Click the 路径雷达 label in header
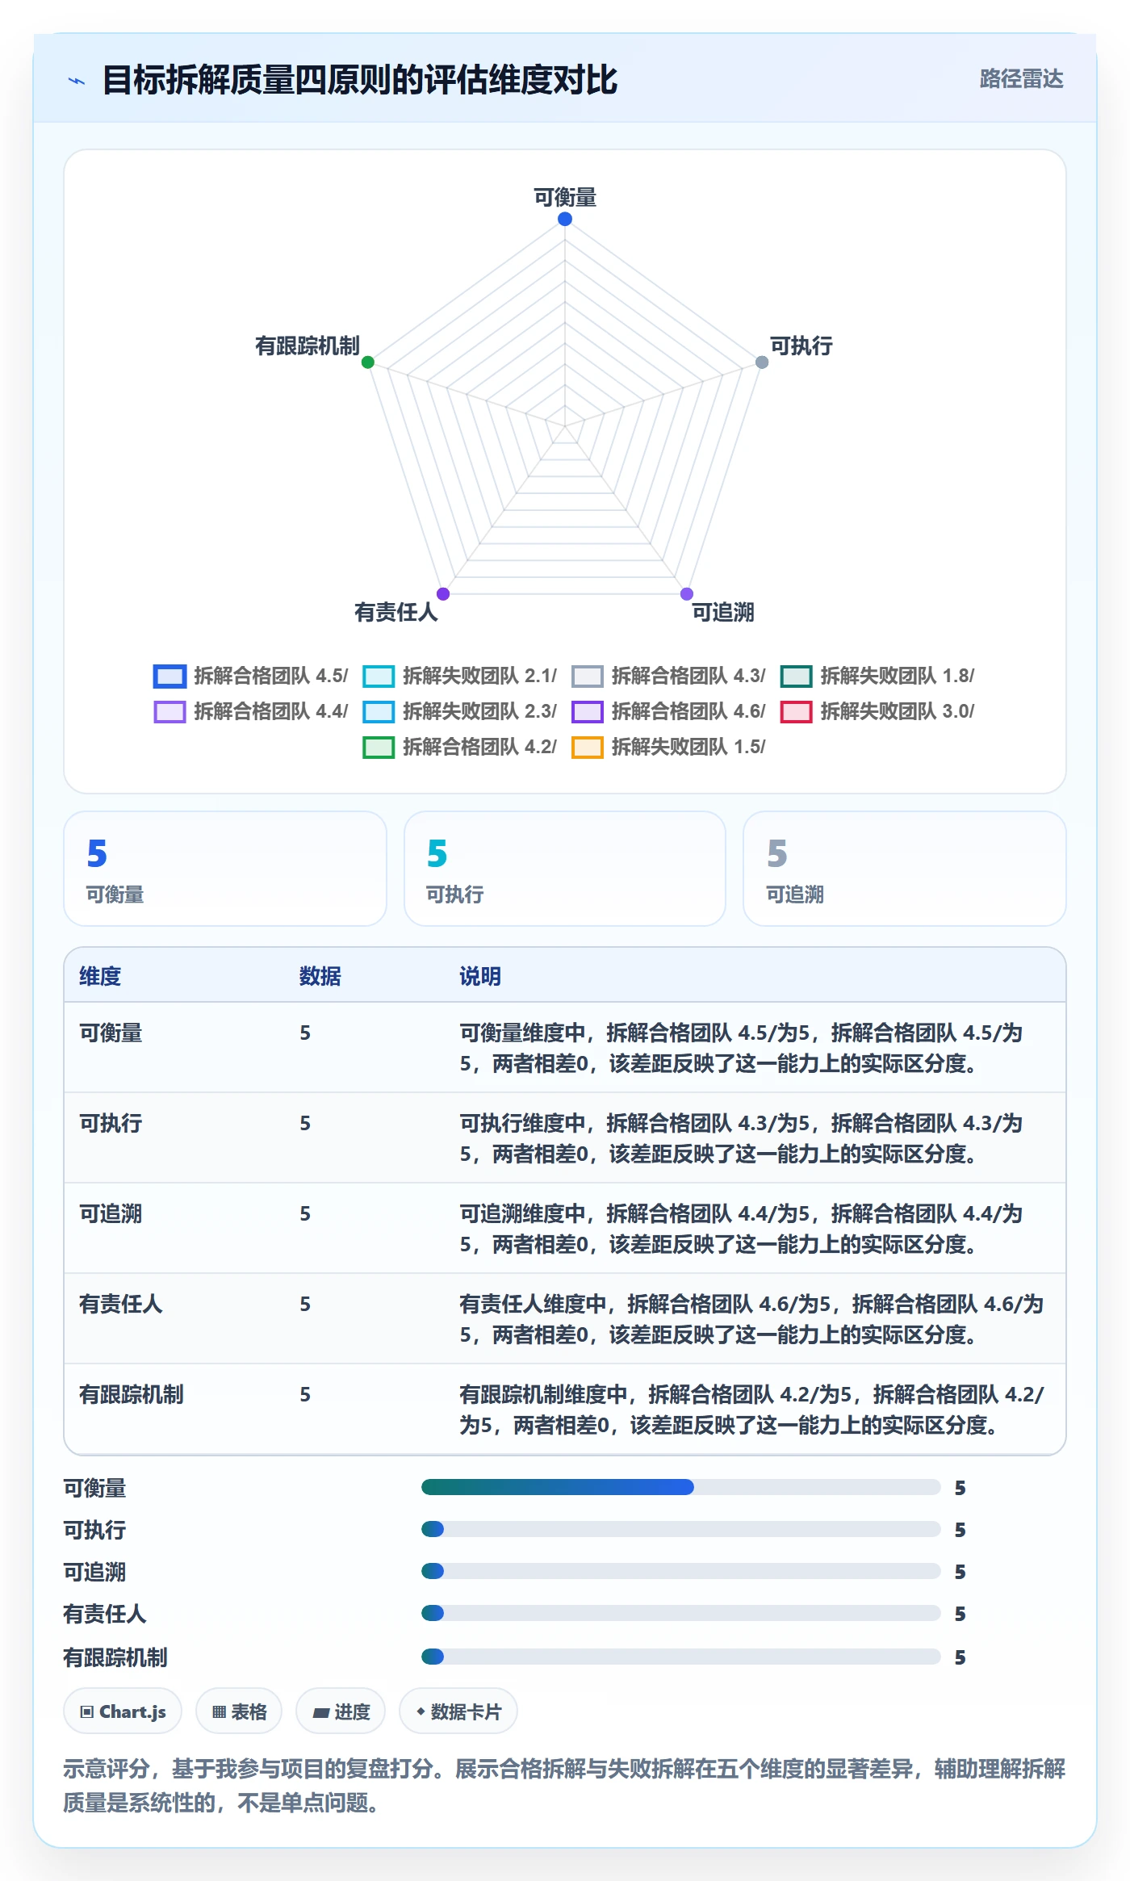The width and height of the screenshot is (1130, 1881). click(x=1021, y=79)
